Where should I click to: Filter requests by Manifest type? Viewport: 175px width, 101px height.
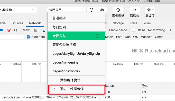click(146, 37)
